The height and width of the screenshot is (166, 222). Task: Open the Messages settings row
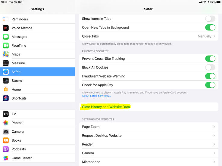click(x=37, y=37)
